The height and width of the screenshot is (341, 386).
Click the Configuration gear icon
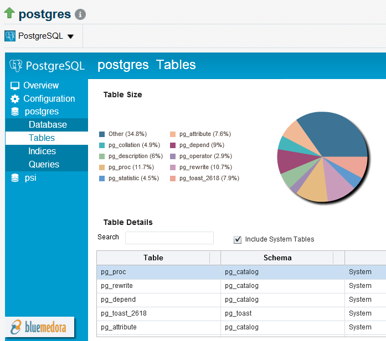(x=15, y=99)
